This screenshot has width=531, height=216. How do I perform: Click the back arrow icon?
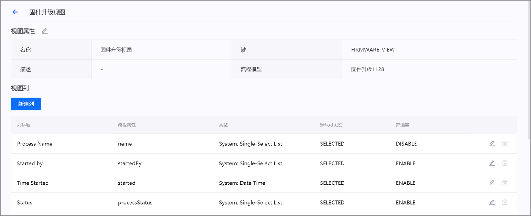coord(15,12)
